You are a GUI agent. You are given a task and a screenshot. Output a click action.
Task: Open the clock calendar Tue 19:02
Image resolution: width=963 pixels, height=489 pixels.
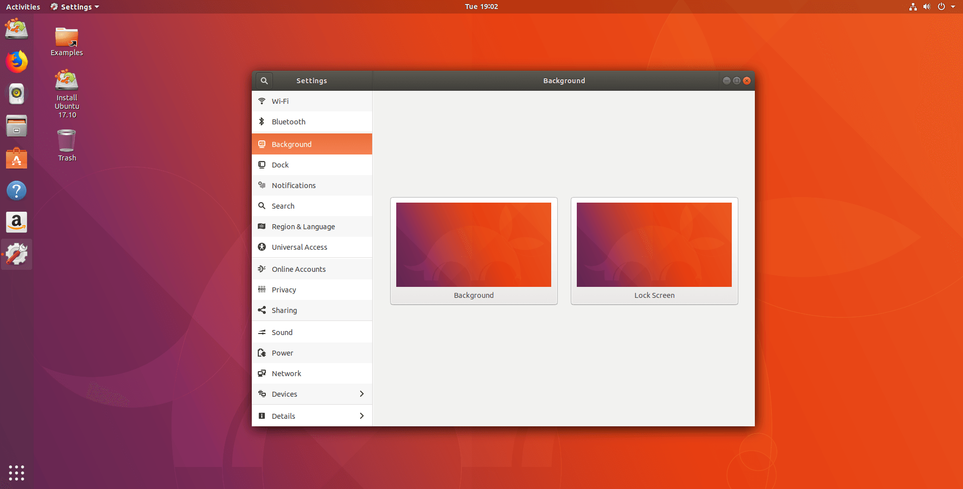(481, 7)
